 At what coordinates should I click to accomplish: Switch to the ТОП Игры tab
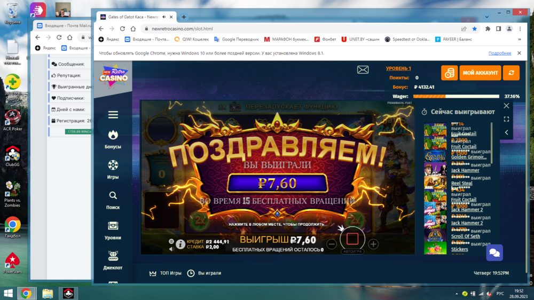[166, 273]
